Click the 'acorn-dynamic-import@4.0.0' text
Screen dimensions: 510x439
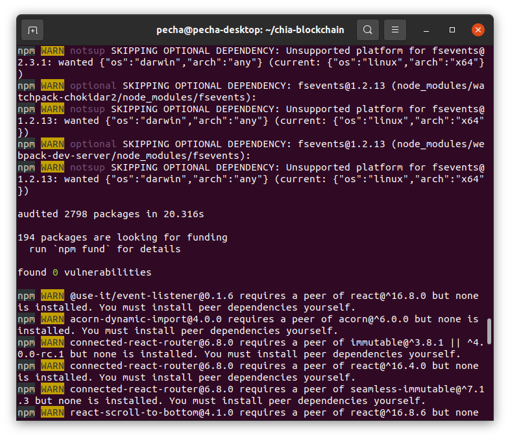[146, 319]
